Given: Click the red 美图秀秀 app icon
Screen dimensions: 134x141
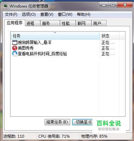Looking at the screenshot, I should pos(15,48).
